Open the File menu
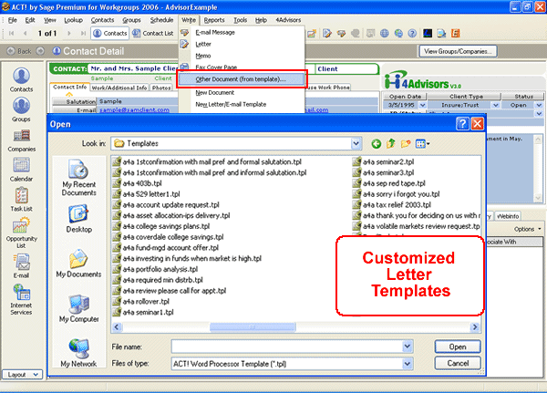This screenshot has width=547, height=393. point(12,20)
